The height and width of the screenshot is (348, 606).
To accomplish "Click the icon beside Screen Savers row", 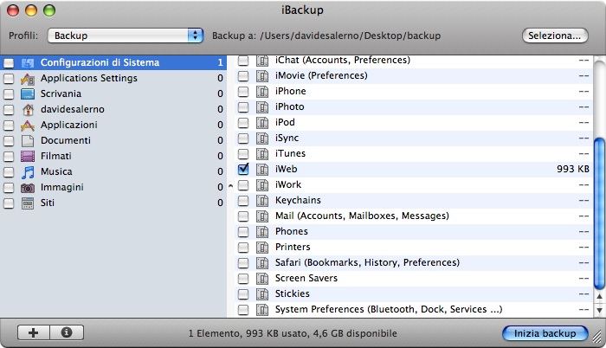I will click(x=262, y=279).
